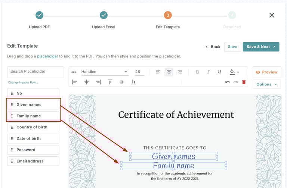The width and height of the screenshot is (287, 188).
Task: Expand the Options dropdown
Action: click(x=266, y=84)
